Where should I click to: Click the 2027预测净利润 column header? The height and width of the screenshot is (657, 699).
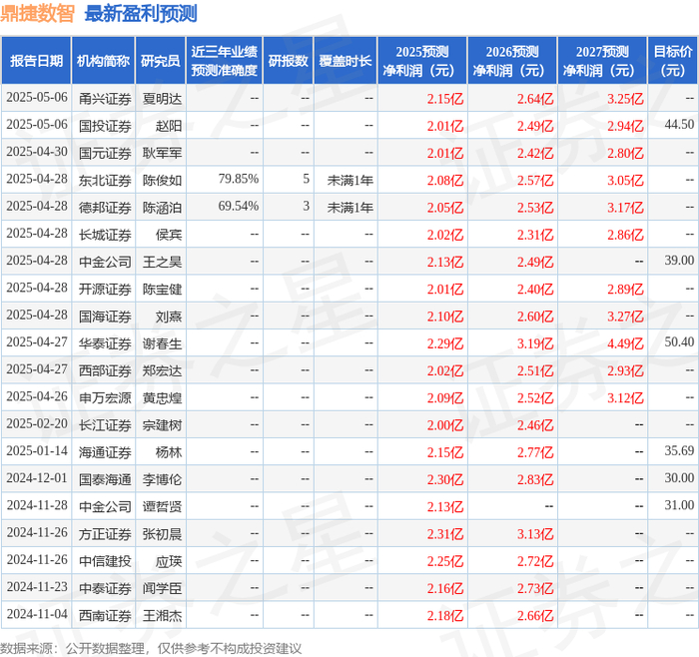pyautogui.click(x=602, y=61)
